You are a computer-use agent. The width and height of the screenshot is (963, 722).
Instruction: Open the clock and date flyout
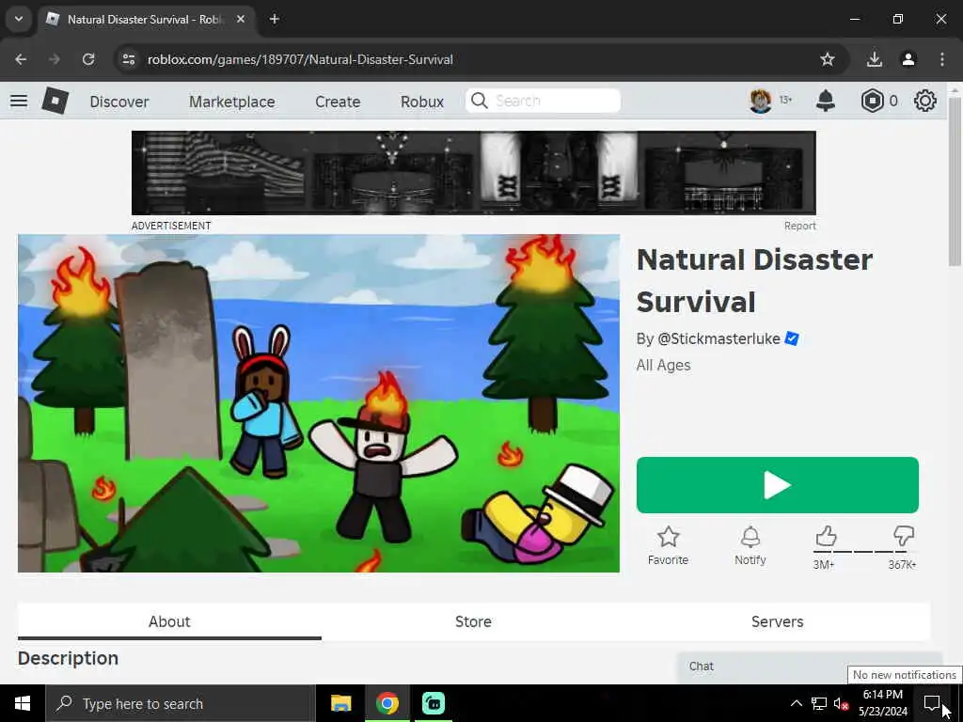[x=882, y=703]
